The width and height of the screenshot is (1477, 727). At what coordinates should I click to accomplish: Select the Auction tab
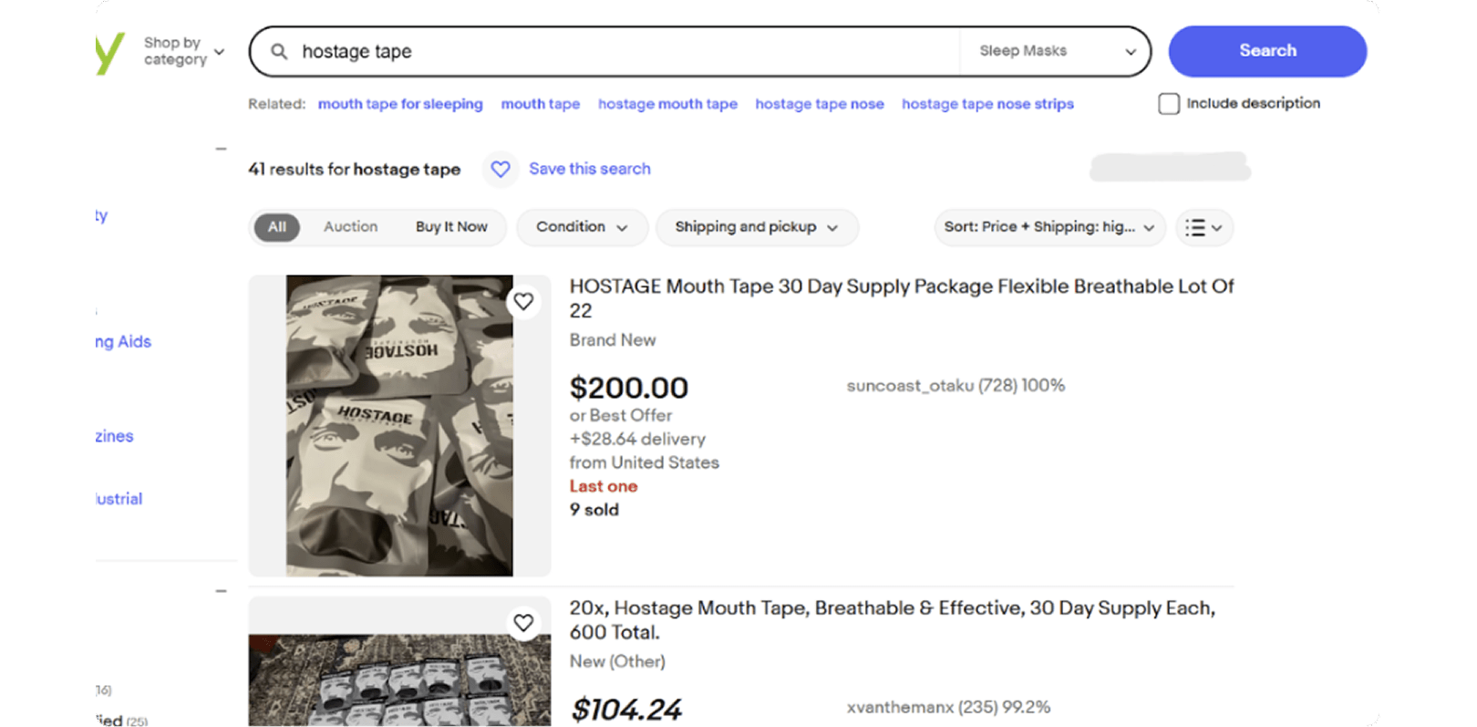pyautogui.click(x=350, y=227)
